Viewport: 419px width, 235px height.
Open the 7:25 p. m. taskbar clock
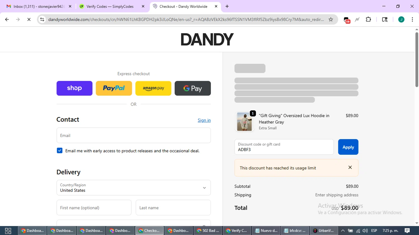390,231
